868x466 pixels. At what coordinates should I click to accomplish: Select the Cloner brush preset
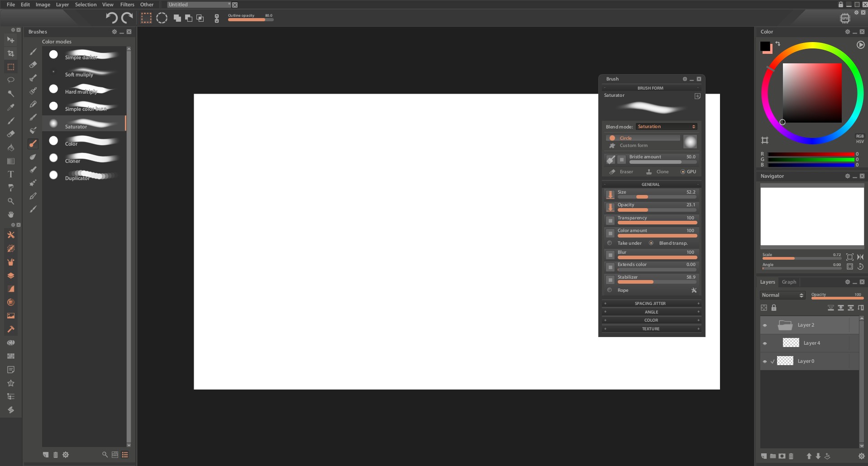(84, 158)
